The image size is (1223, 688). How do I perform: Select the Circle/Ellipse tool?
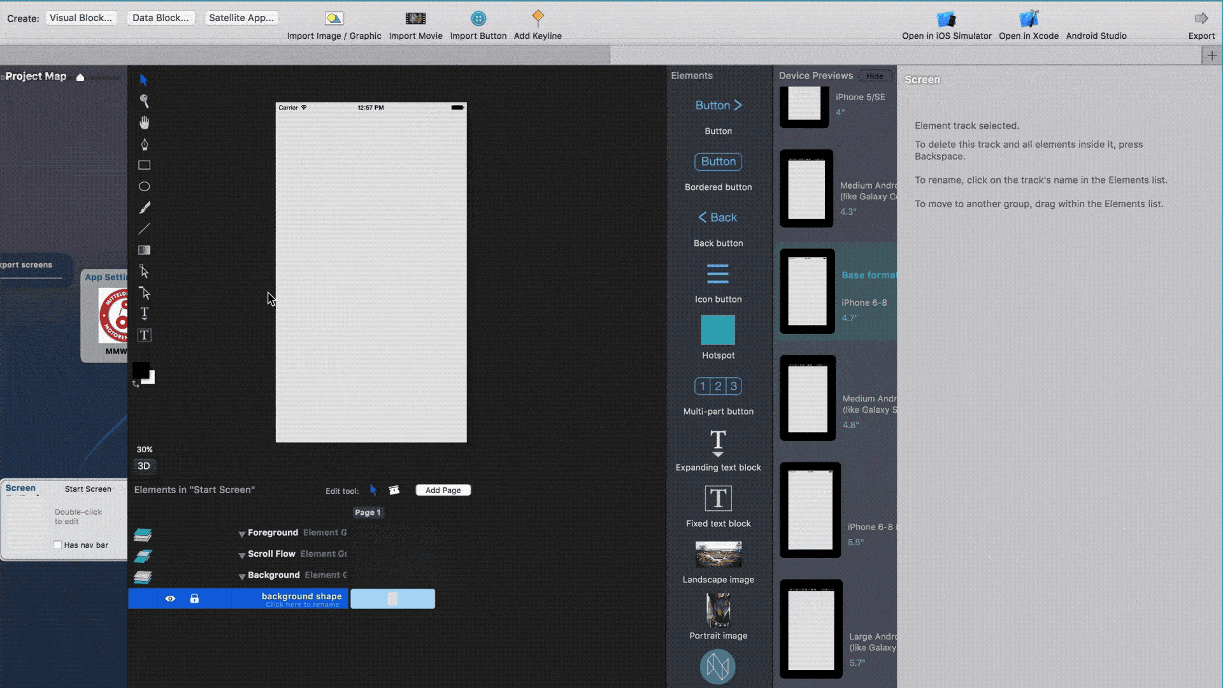tap(143, 185)
